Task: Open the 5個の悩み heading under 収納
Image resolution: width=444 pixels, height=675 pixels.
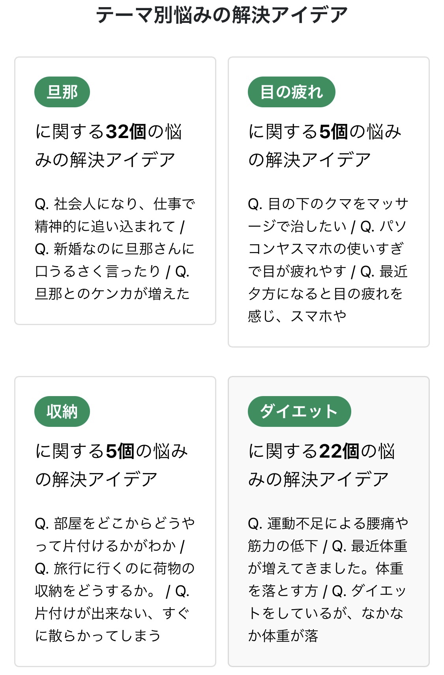Action: tap(111, 465)
